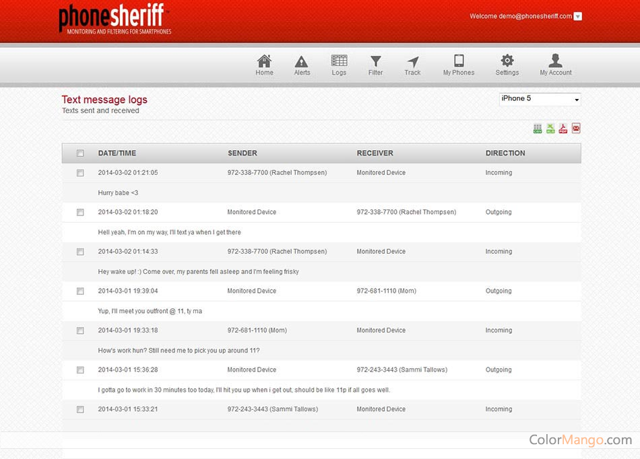This screenshot has width=640, height=459.
Task: Click 'Incoming' in the 15:33:21 row
Action: (x=499, y=409)
